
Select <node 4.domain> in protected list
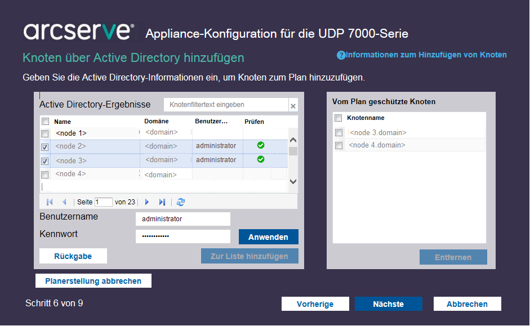click(377, 145)
